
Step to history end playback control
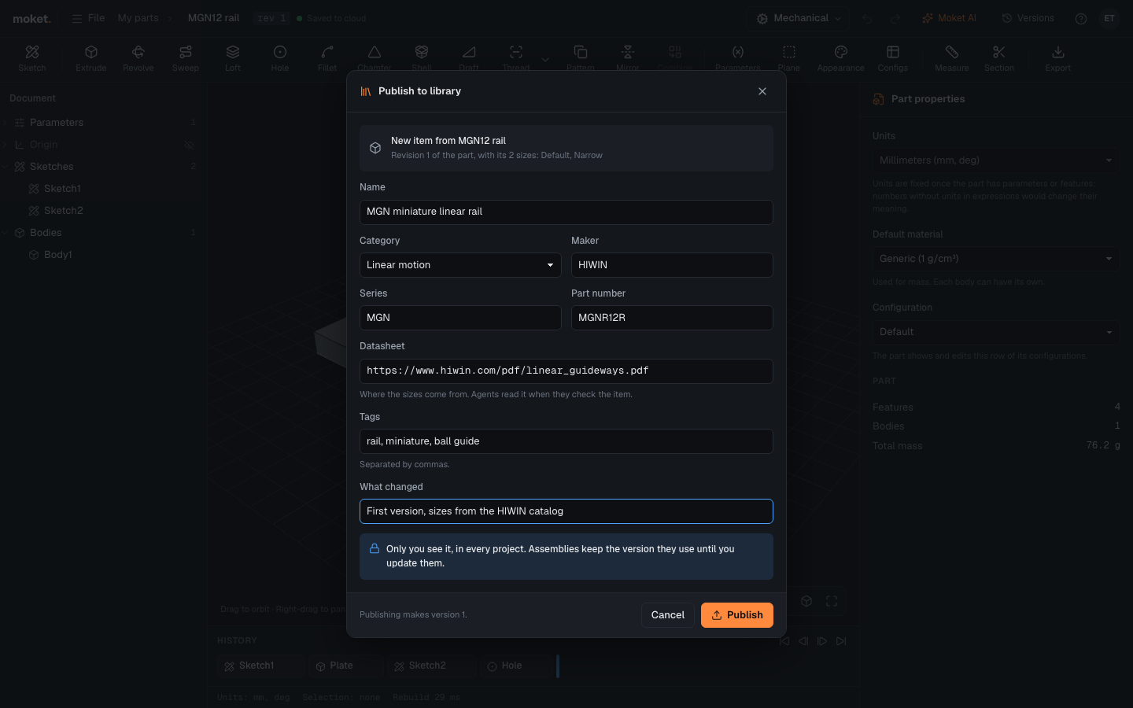(841, 641)
